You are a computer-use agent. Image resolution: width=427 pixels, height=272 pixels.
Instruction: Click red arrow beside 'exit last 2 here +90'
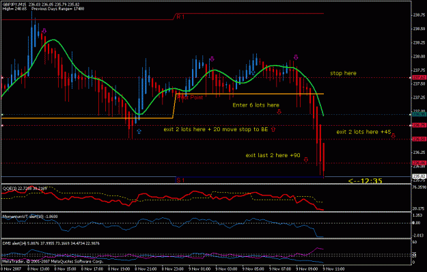point(306,160)
